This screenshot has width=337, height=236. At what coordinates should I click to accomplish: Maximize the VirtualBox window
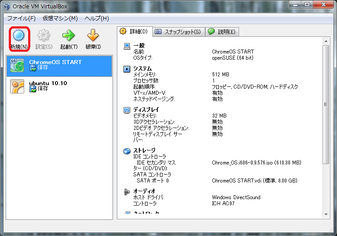307,5
